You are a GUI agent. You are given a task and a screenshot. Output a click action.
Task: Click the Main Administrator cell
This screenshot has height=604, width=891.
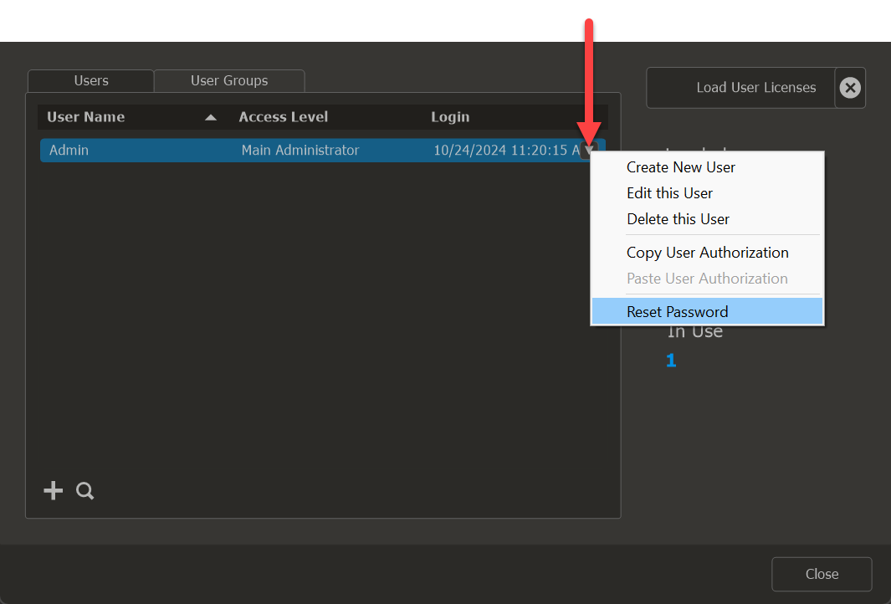point(300,150)
